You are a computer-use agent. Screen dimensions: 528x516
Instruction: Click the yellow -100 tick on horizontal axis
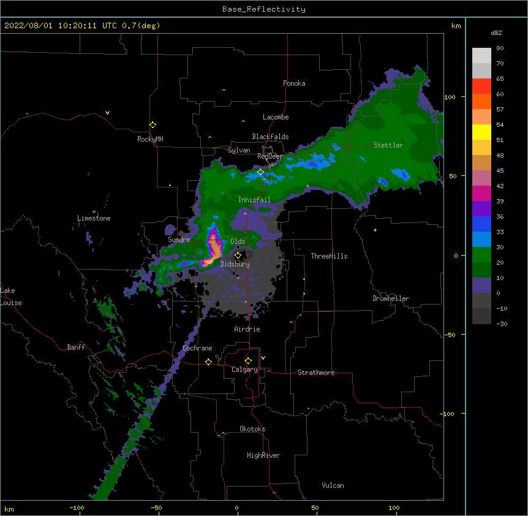pyautogui.click(x=77, y=507)
